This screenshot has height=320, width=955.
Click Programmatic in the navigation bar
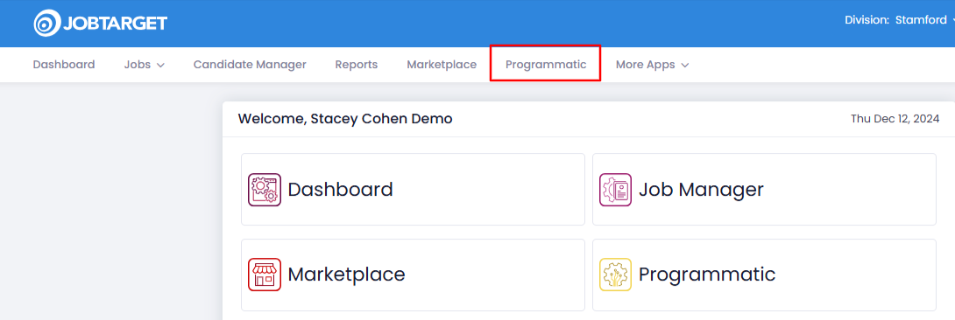(x=546, y=65)
